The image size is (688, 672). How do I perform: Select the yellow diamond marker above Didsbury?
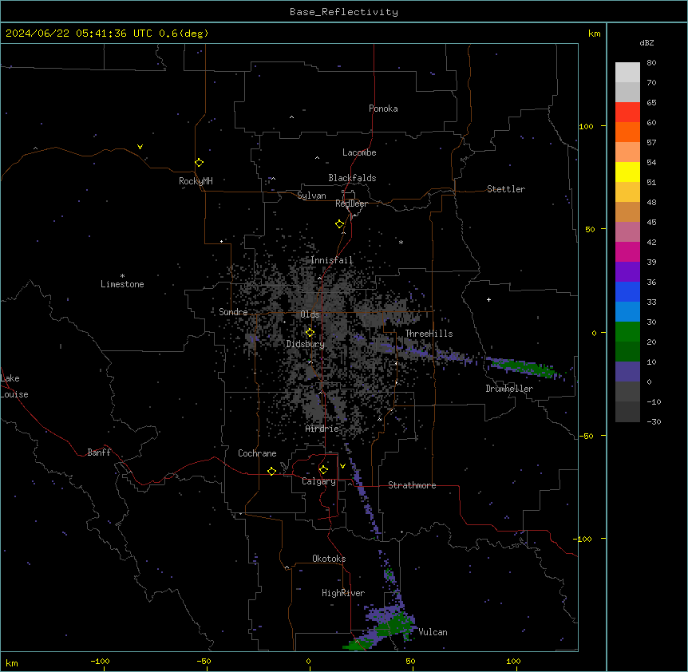pyautogui.click(x=310, y=333)
